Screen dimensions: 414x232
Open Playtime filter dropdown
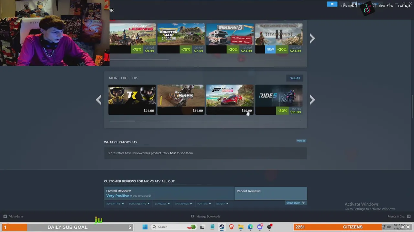coord(204,204)
